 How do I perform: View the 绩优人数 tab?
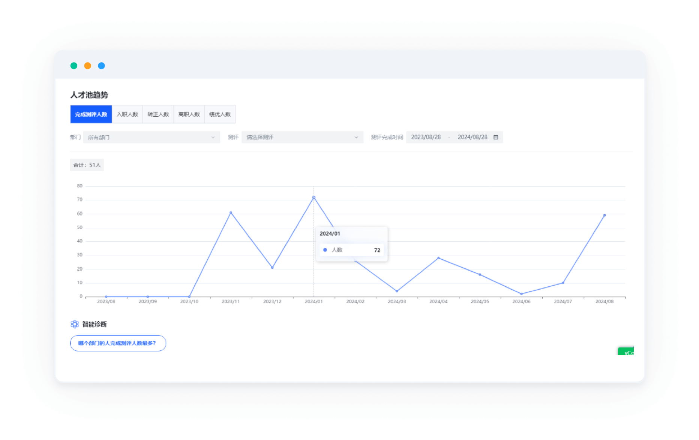pyautogui.click(x=220, y=114)
